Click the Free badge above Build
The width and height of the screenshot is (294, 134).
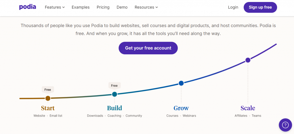114,85
